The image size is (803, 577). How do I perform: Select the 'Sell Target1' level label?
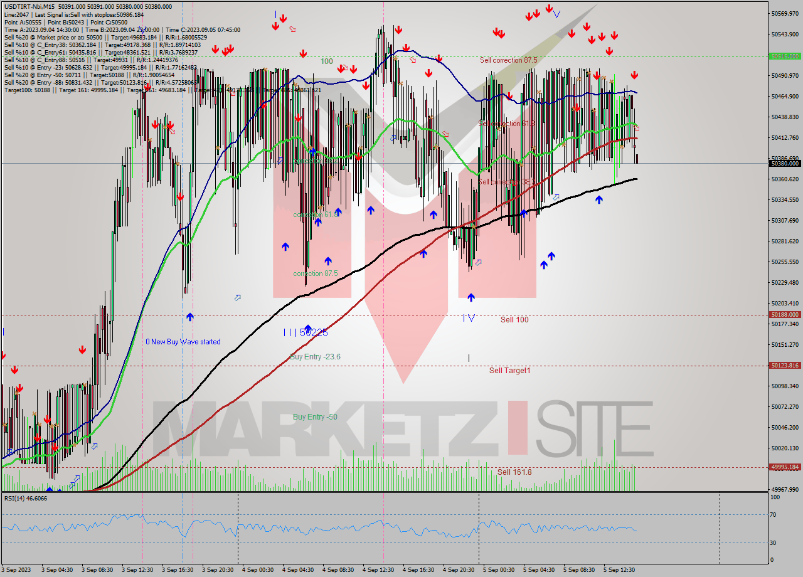[x=509, y=371]
